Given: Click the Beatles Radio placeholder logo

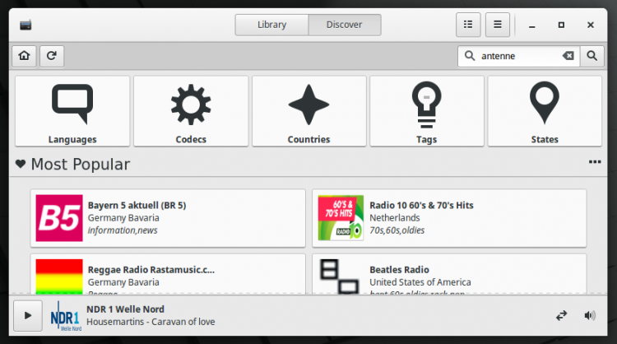Looking at the screenshot, I should tap(340, 277).
